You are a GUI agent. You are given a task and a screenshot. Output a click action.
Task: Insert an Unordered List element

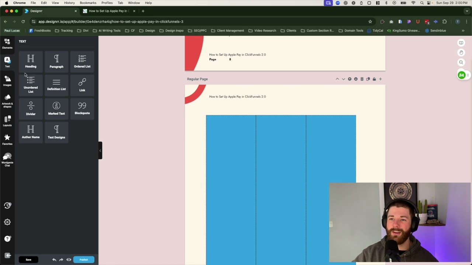31,85
